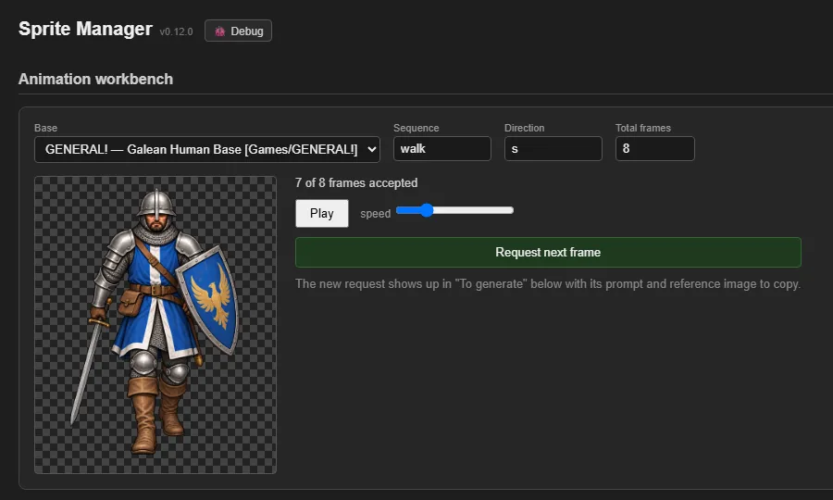Select the Total frames field
This screenshot has height=500, width=833.
[x=655, y=149]
